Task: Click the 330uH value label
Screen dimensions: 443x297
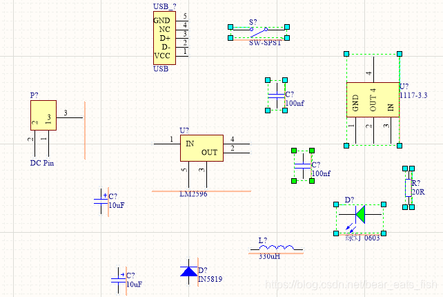Action: pos(269,256)
